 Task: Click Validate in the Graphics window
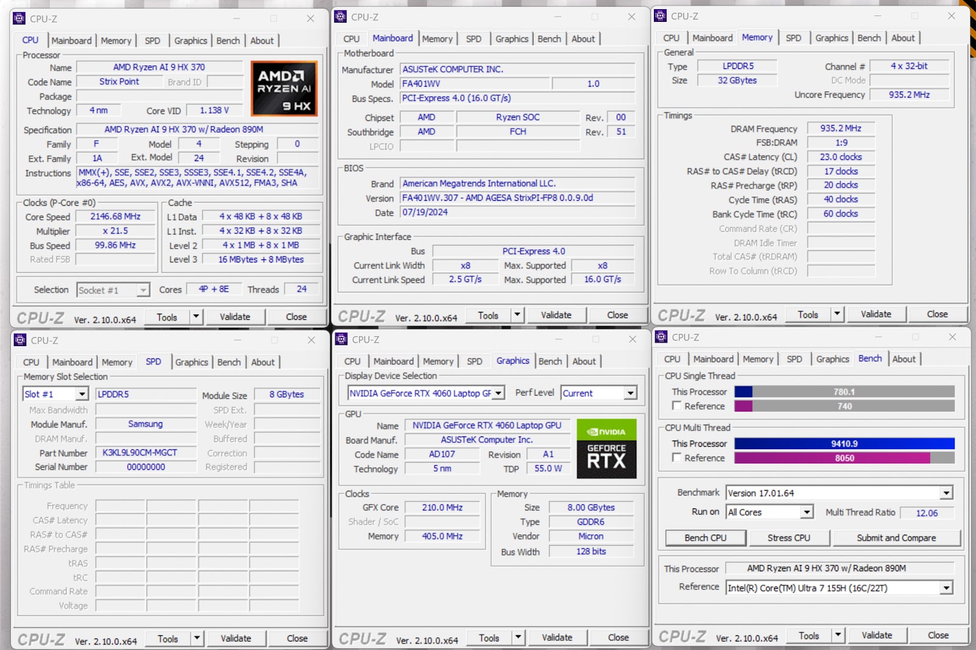tap(557, 637)
